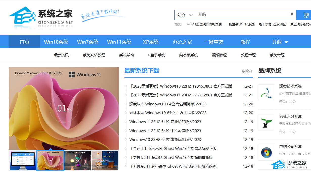Open 系统安装教程 sub-navigation link
The height and width of the screenshot is (172, 311).
click(x=94, y=55)
